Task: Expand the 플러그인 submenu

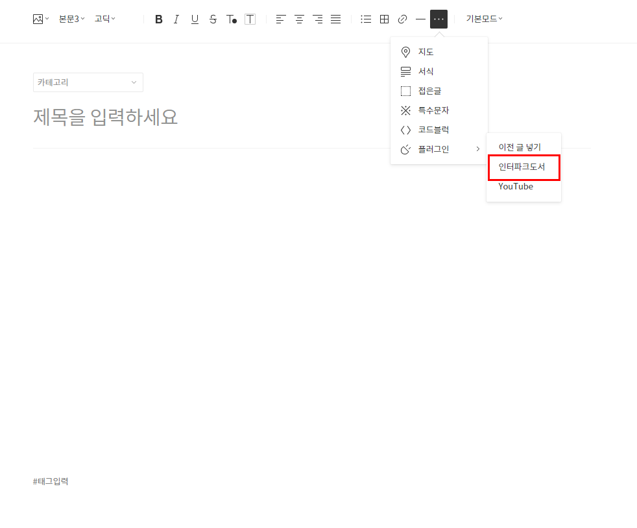Action: [439, 149]
